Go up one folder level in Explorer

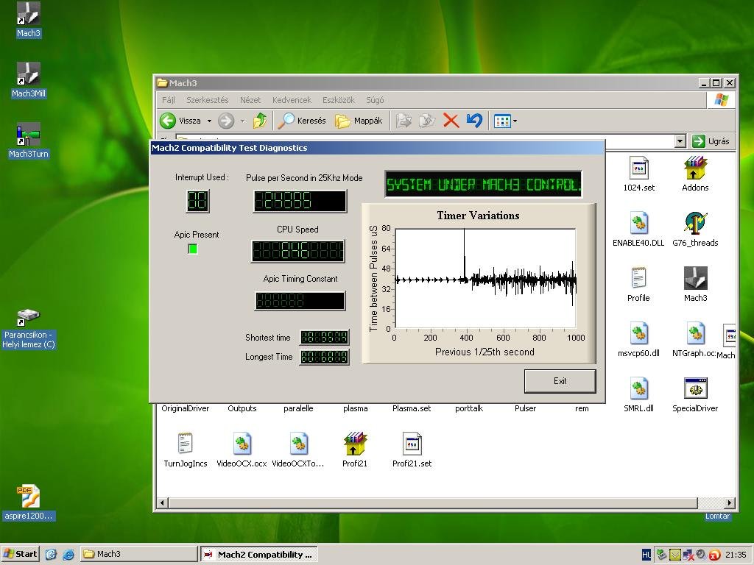coord(260,121)
